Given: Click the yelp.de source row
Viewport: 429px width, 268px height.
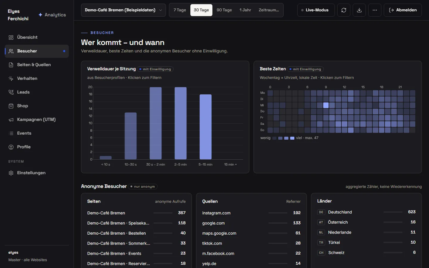Looking at the screenshot, I should [x=251, y=264].
